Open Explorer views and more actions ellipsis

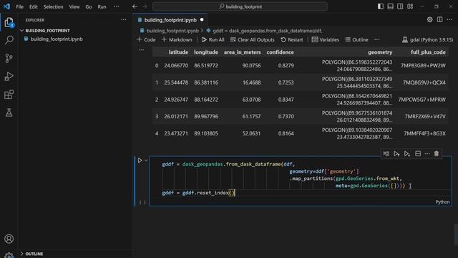click(x=124, y=19)
